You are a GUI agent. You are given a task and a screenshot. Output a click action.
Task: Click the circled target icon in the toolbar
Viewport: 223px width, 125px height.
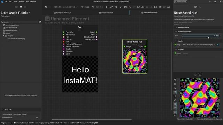107,7
